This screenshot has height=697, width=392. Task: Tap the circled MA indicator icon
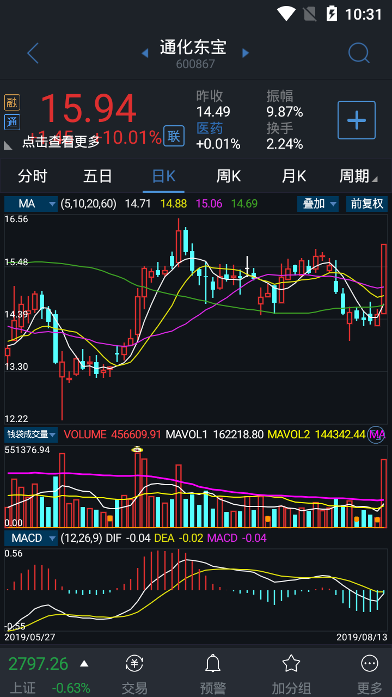[x=376, y=435]
